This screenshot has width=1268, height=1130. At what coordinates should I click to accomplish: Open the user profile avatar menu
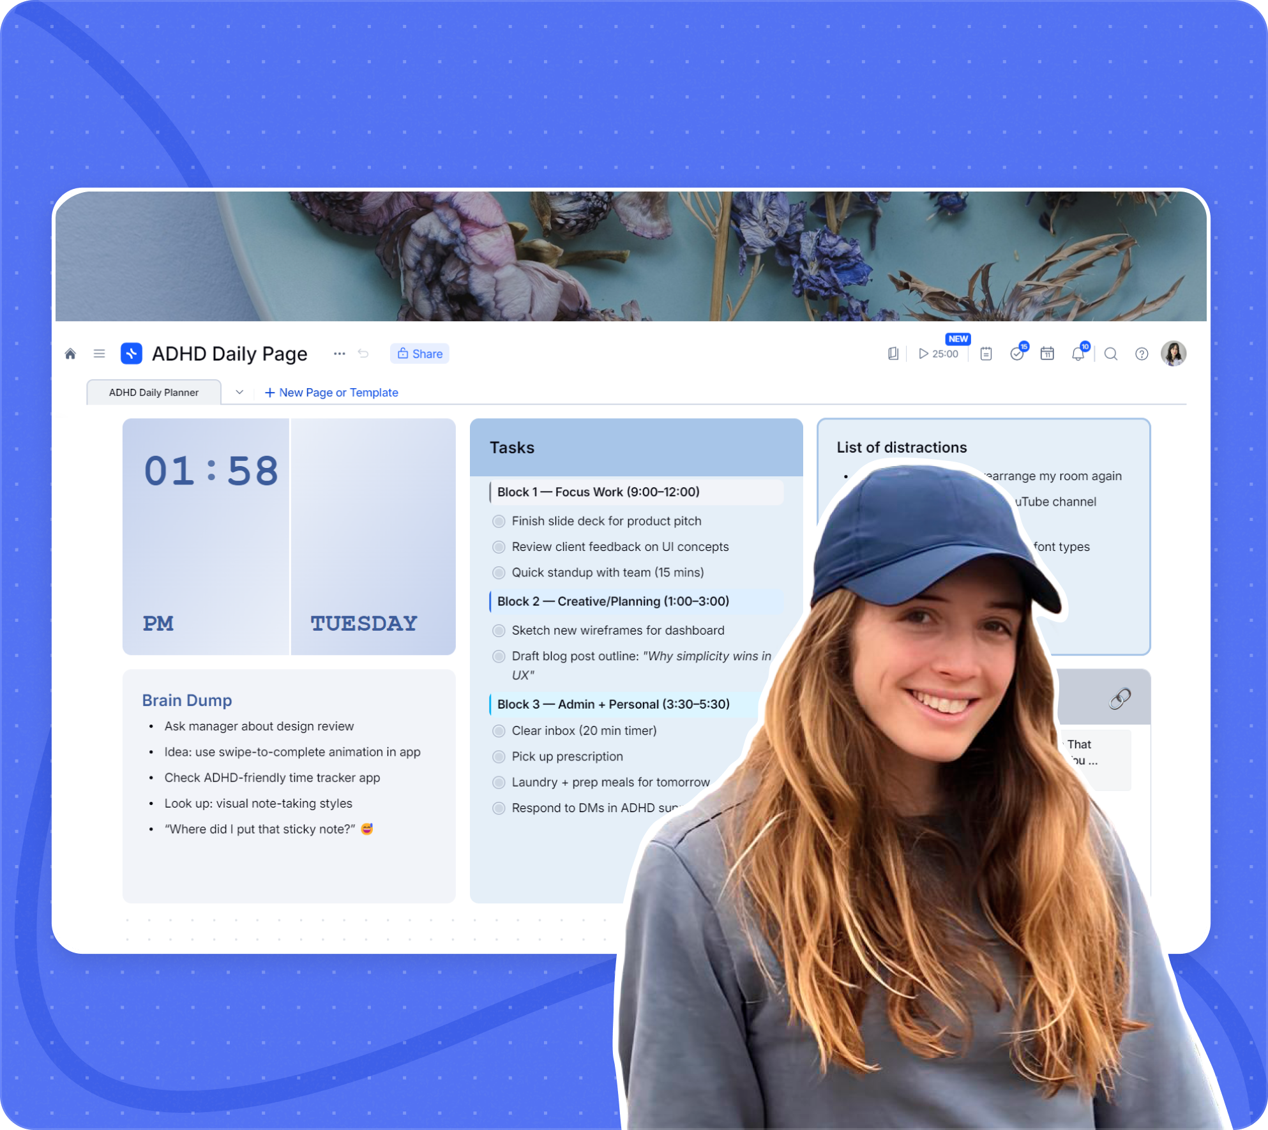(1174, 354)
